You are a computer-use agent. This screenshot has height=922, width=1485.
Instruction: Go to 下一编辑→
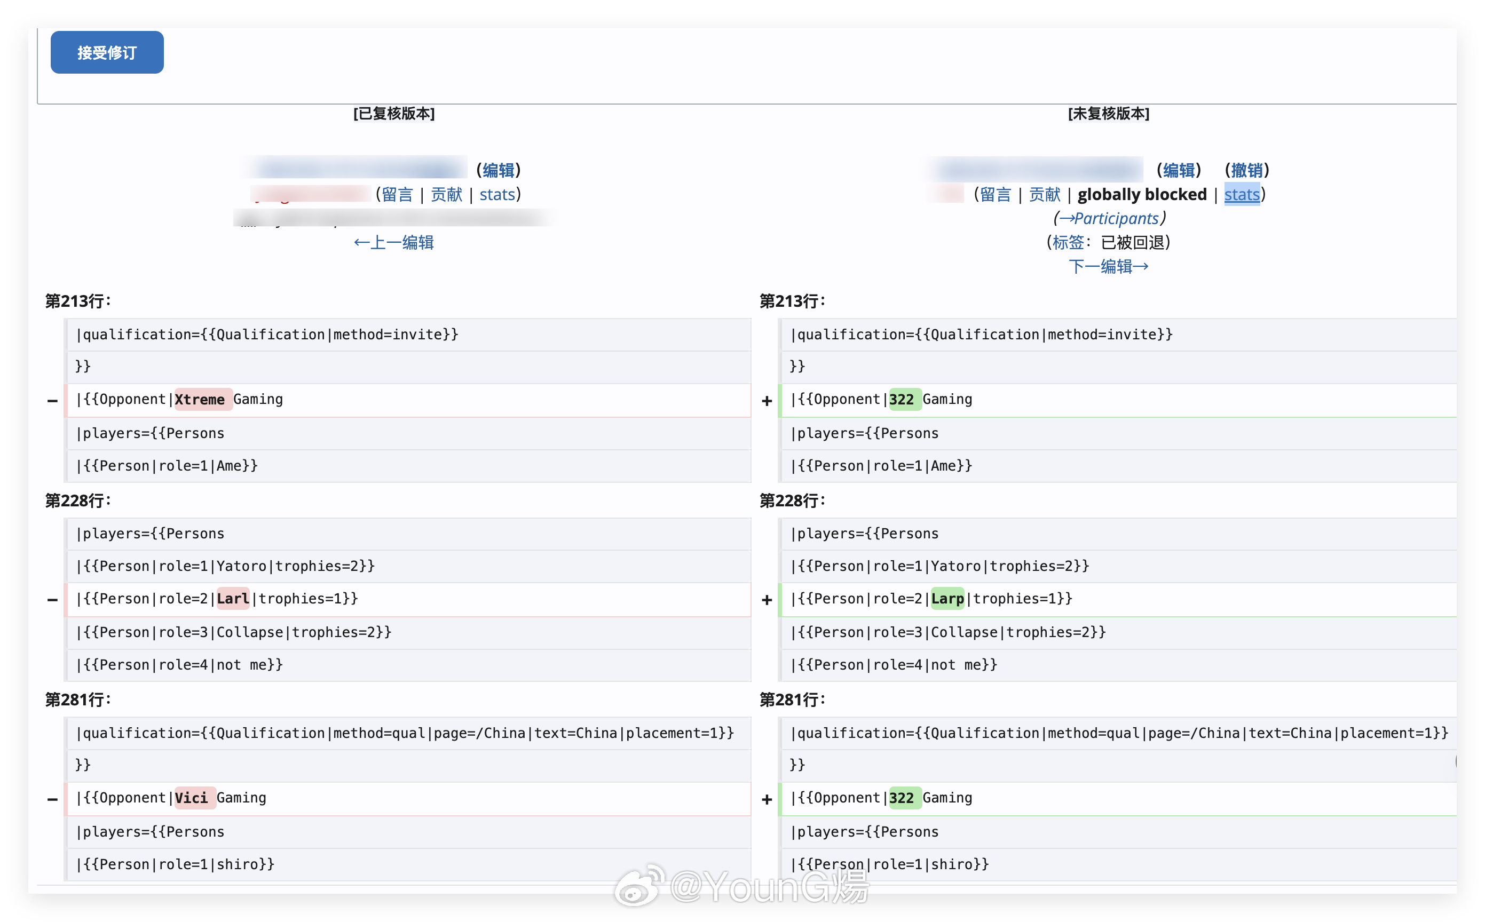pos(1109,266)
